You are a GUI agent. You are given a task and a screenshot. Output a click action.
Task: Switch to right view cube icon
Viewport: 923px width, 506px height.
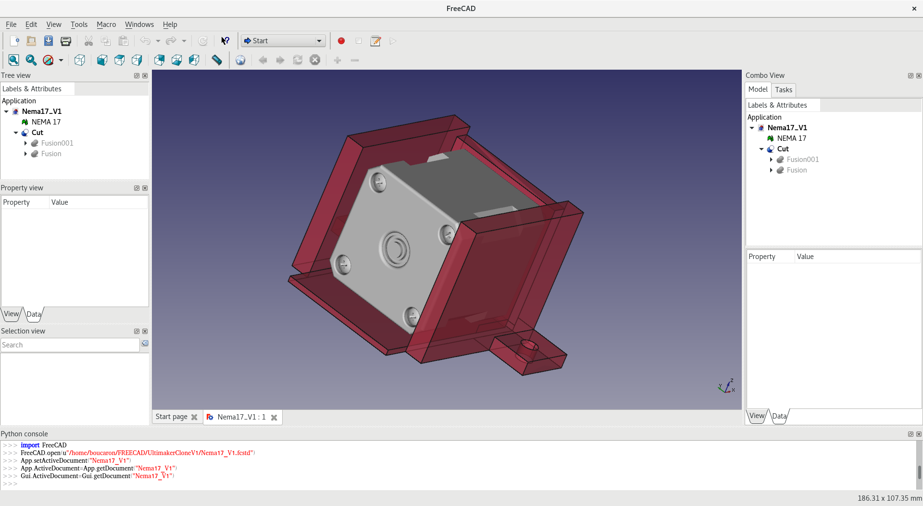137,61
